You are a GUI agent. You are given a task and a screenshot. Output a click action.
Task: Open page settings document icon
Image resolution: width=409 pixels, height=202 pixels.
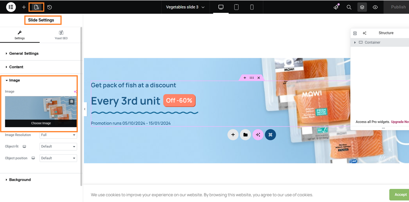click(x=36, y=7)
